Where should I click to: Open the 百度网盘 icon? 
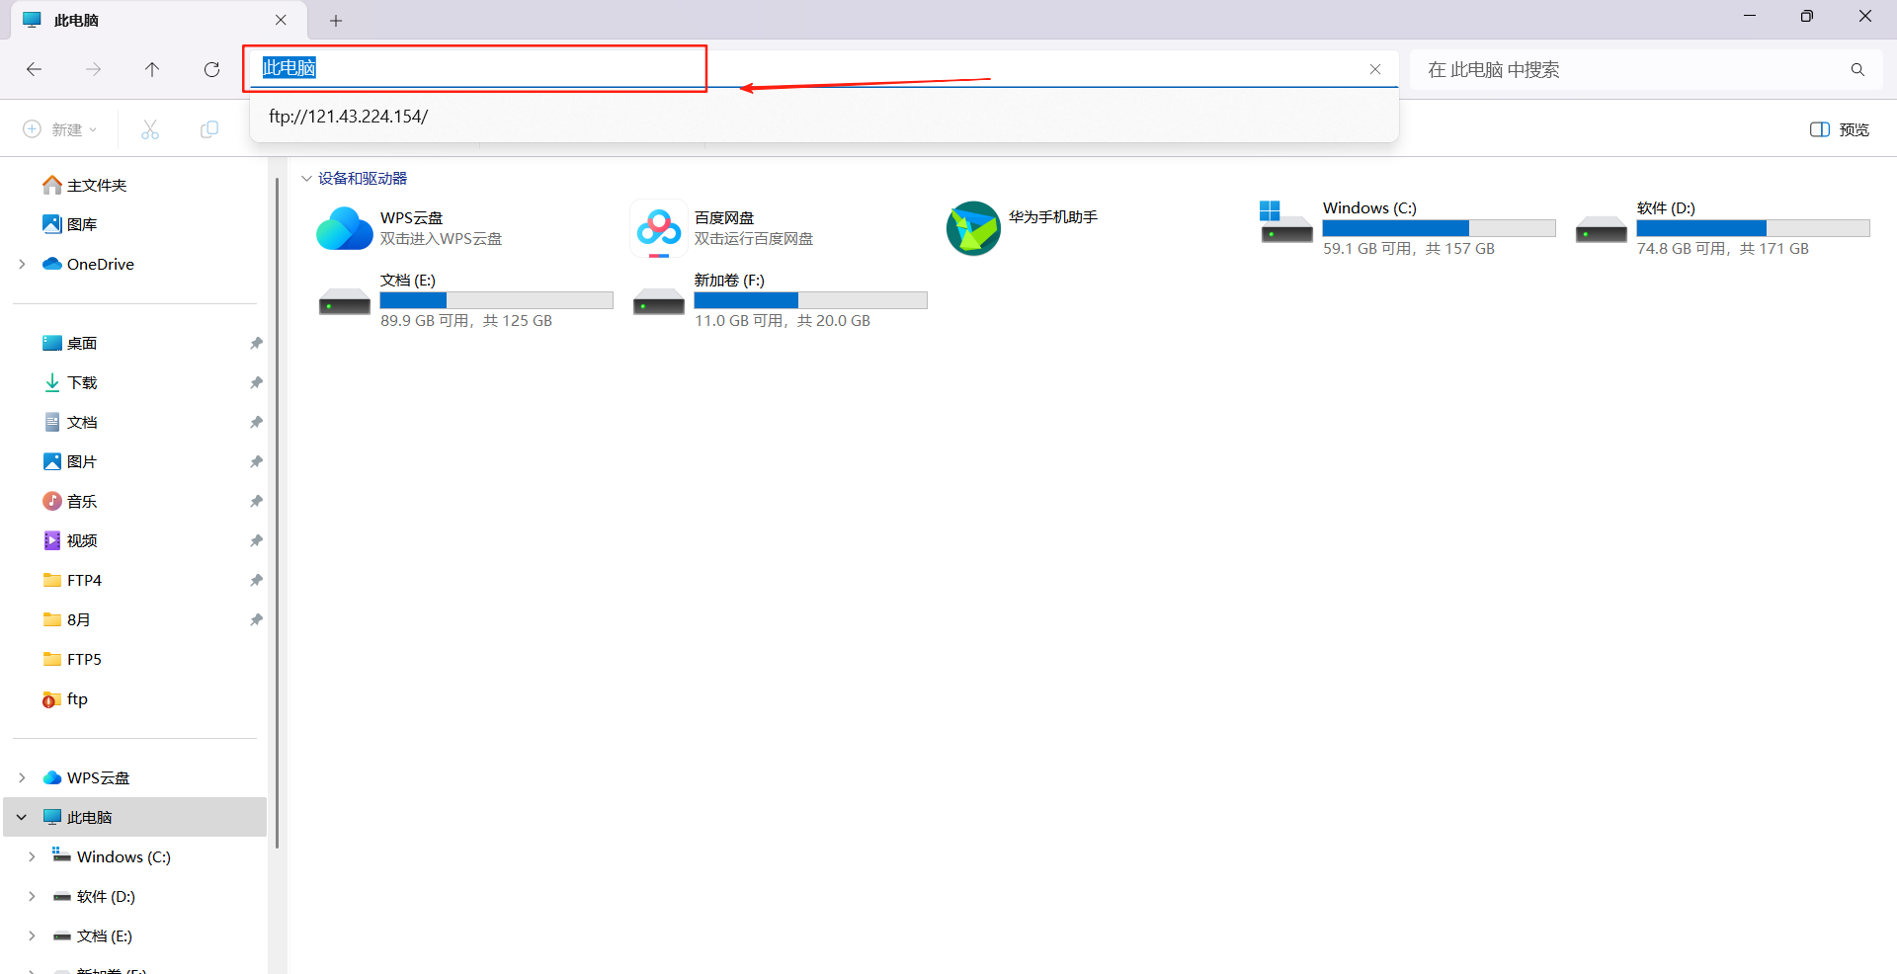(658, 228)
